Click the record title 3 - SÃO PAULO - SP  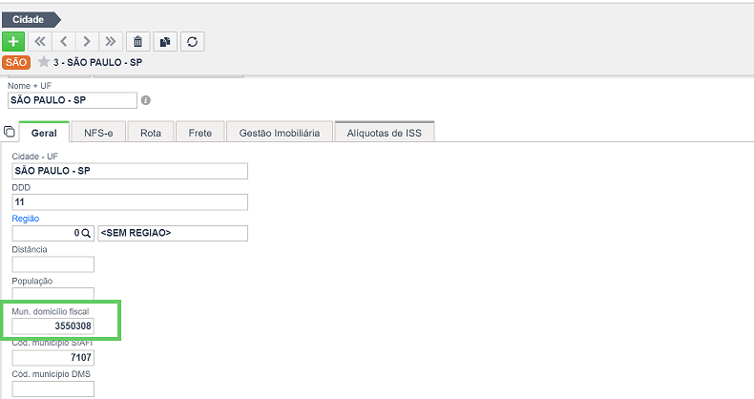click(97, 62)
